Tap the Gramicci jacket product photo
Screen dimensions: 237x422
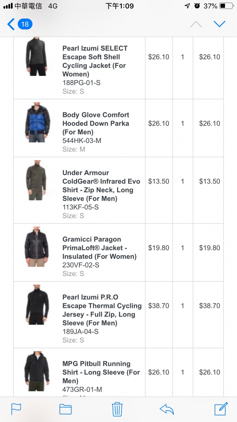(x=36, y=247)
